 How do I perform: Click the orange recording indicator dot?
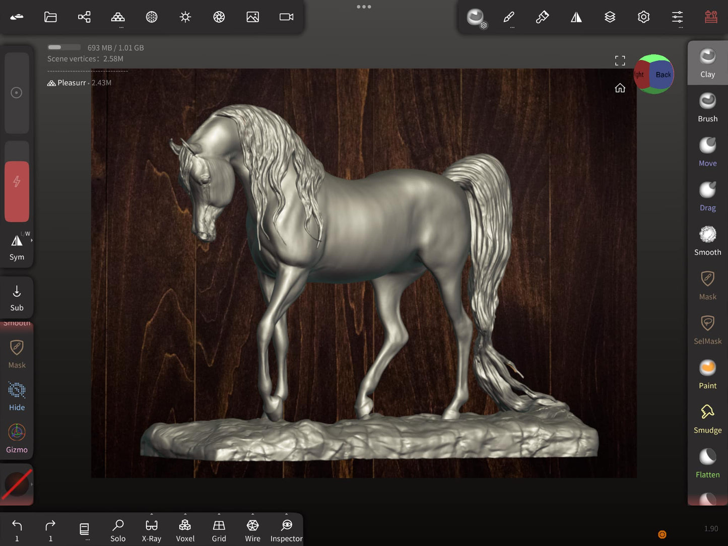pyautogui.click(x=662, y=534)
